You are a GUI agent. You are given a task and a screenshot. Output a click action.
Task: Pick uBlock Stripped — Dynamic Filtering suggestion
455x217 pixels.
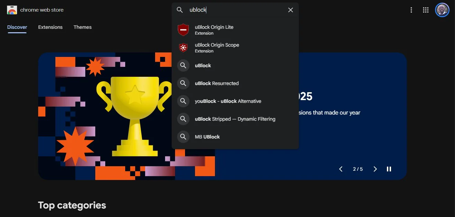click(x=235, y=119)
